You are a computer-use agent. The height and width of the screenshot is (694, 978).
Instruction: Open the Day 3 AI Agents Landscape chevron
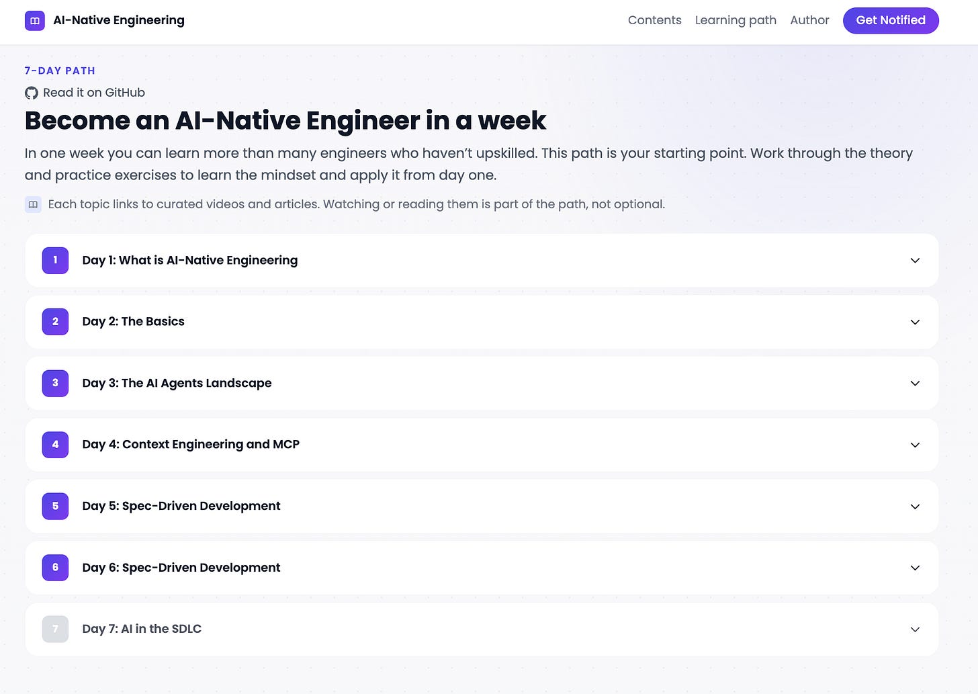tap(915, 383)
